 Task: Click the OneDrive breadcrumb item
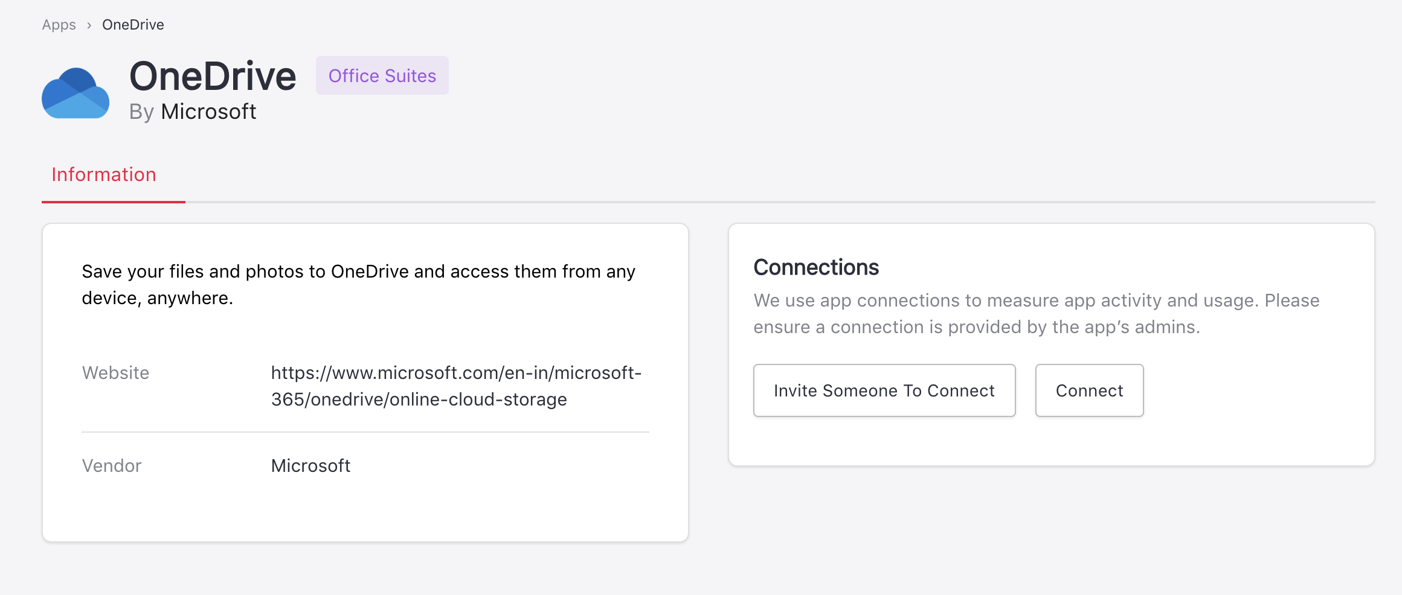(133, 25)
